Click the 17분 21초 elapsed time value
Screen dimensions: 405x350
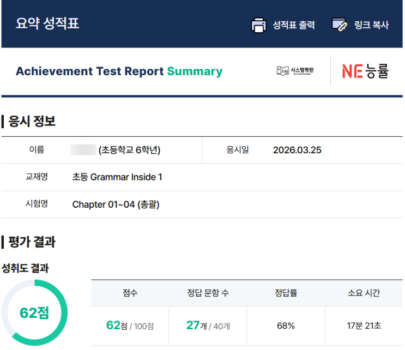coord(364,325)
